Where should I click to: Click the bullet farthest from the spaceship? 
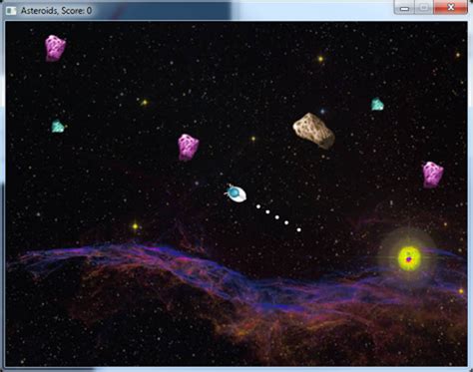coord(298,229)
